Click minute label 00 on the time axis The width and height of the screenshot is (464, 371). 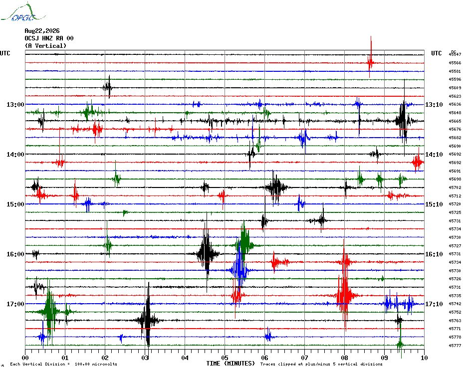click(25, 358)
